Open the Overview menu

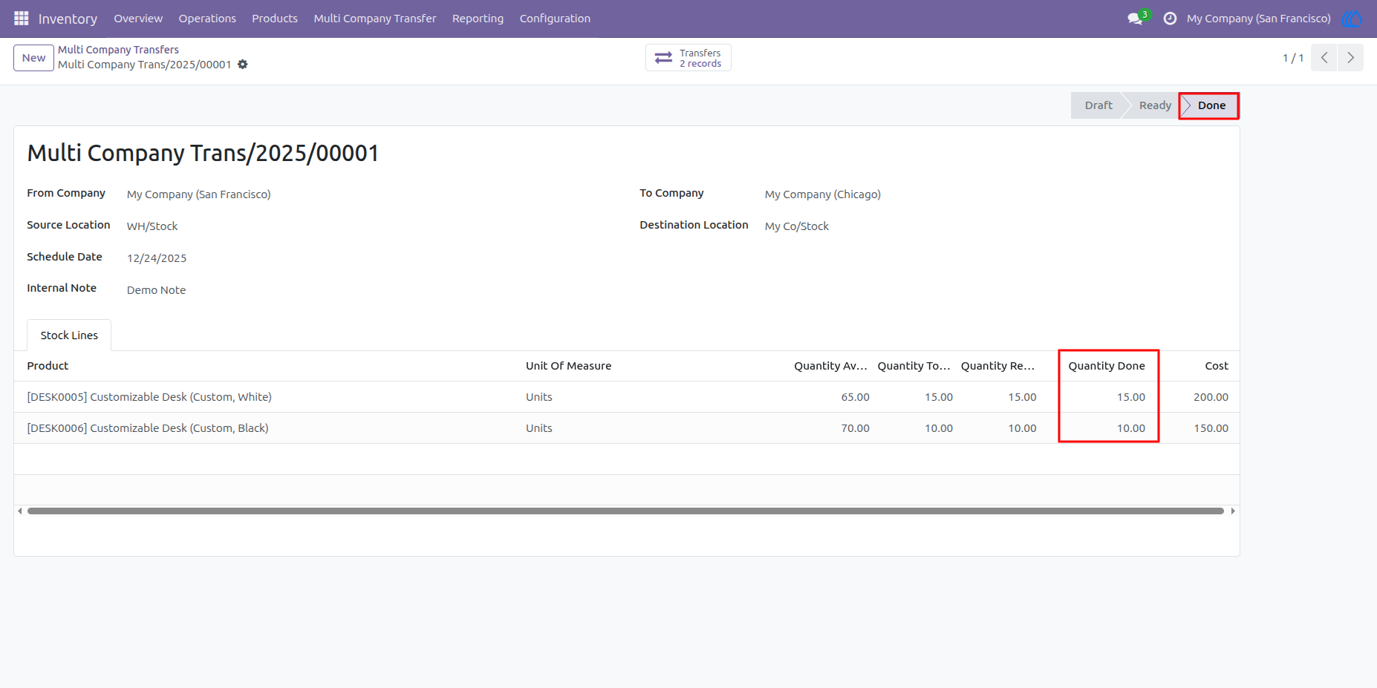click(138, 19)
